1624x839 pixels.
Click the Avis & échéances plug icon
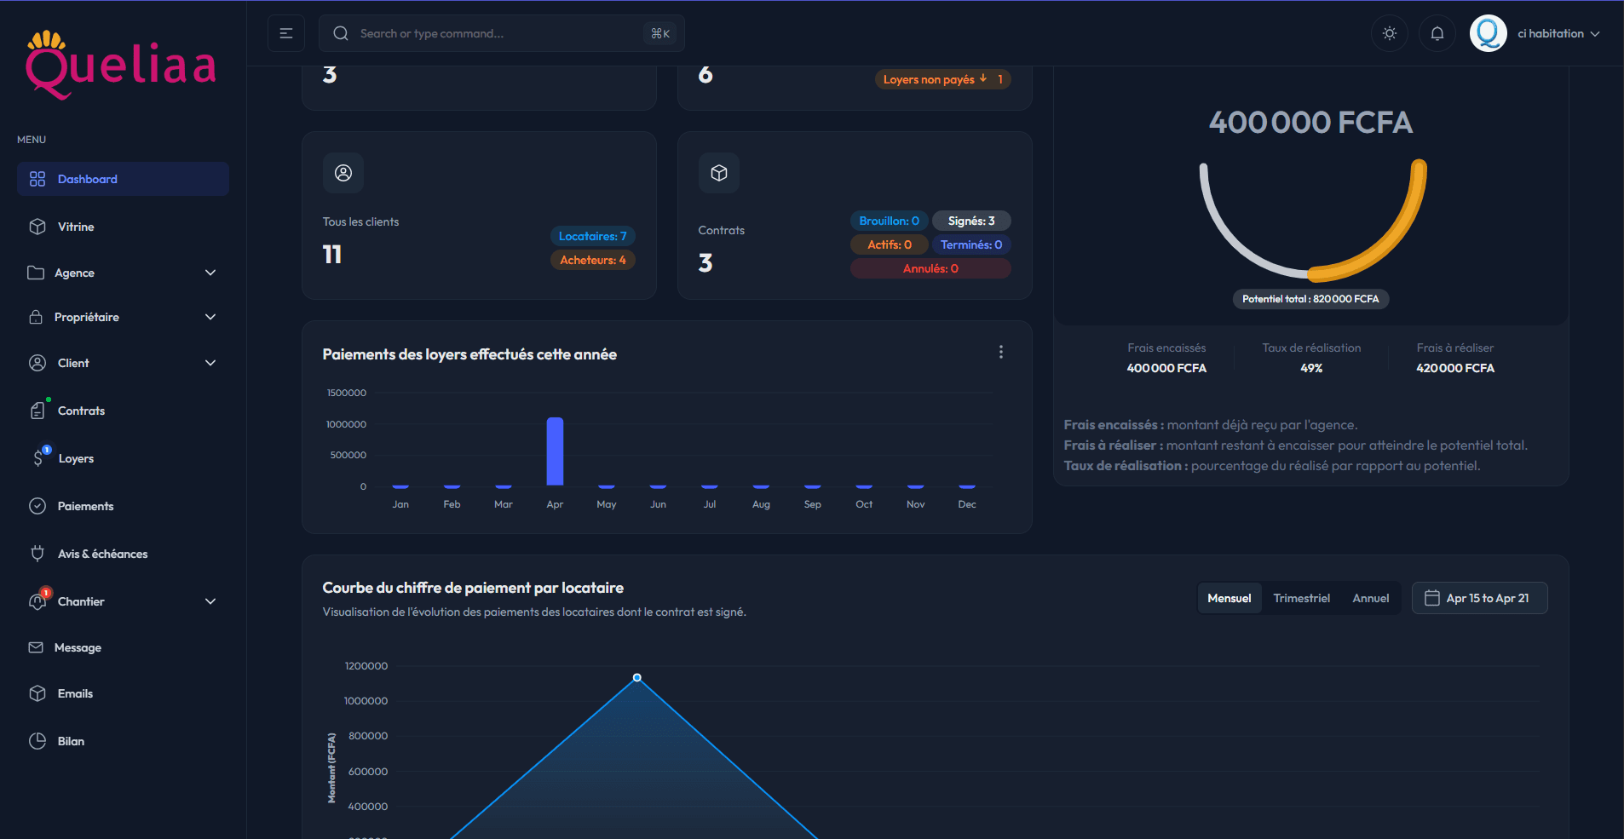[37, 554]
